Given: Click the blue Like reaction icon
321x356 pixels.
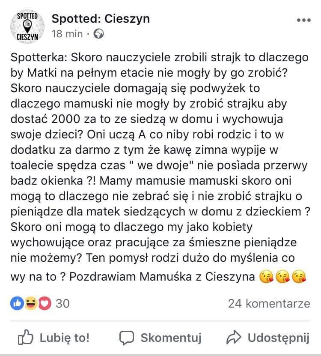Looking at the screenshot, I should pos(17,303).
